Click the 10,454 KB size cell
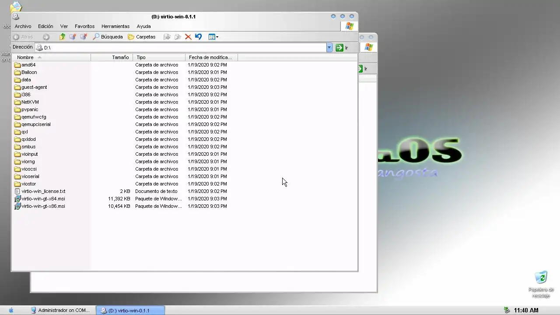This screenshot has width=560, height=315. [x=119, y=206]
